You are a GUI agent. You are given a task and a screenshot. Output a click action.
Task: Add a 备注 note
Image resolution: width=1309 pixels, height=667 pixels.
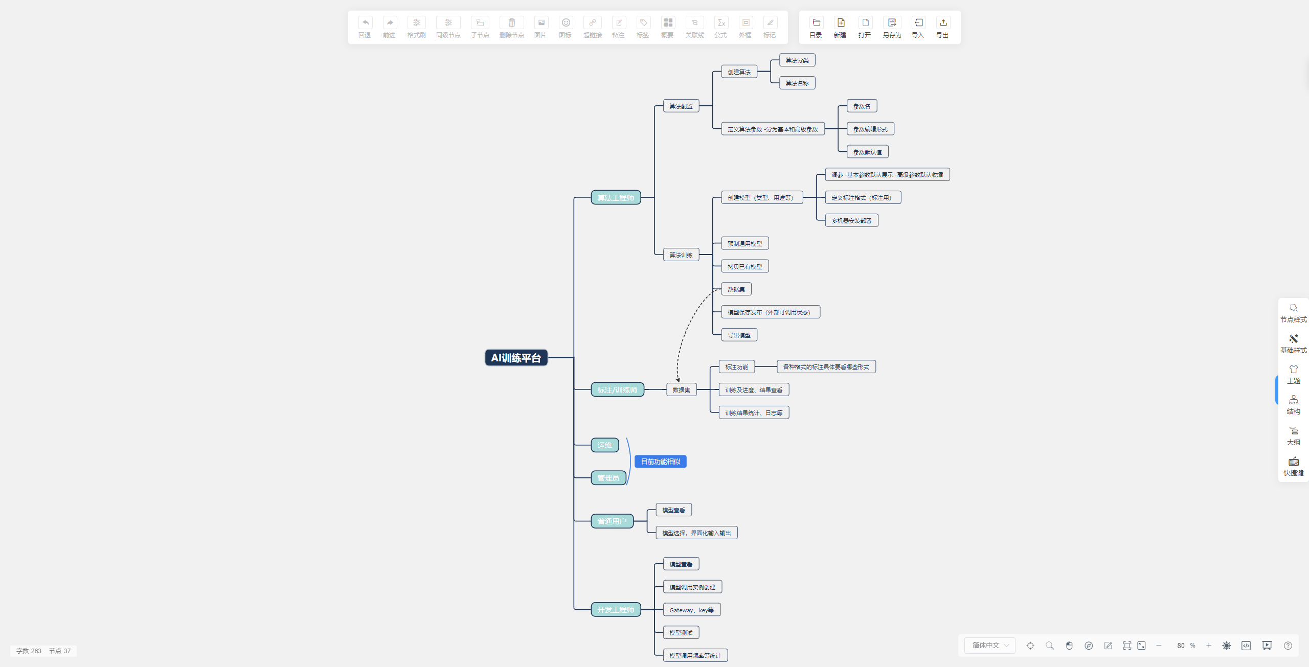tap(619, 22)
